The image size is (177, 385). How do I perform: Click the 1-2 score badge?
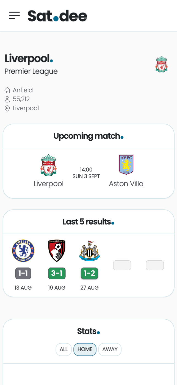(x=89, y=273)
